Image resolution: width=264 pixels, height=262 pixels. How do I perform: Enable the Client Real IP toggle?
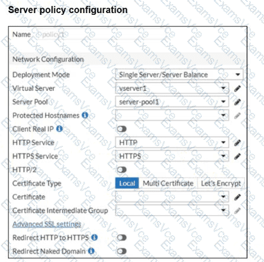[122, 129]
